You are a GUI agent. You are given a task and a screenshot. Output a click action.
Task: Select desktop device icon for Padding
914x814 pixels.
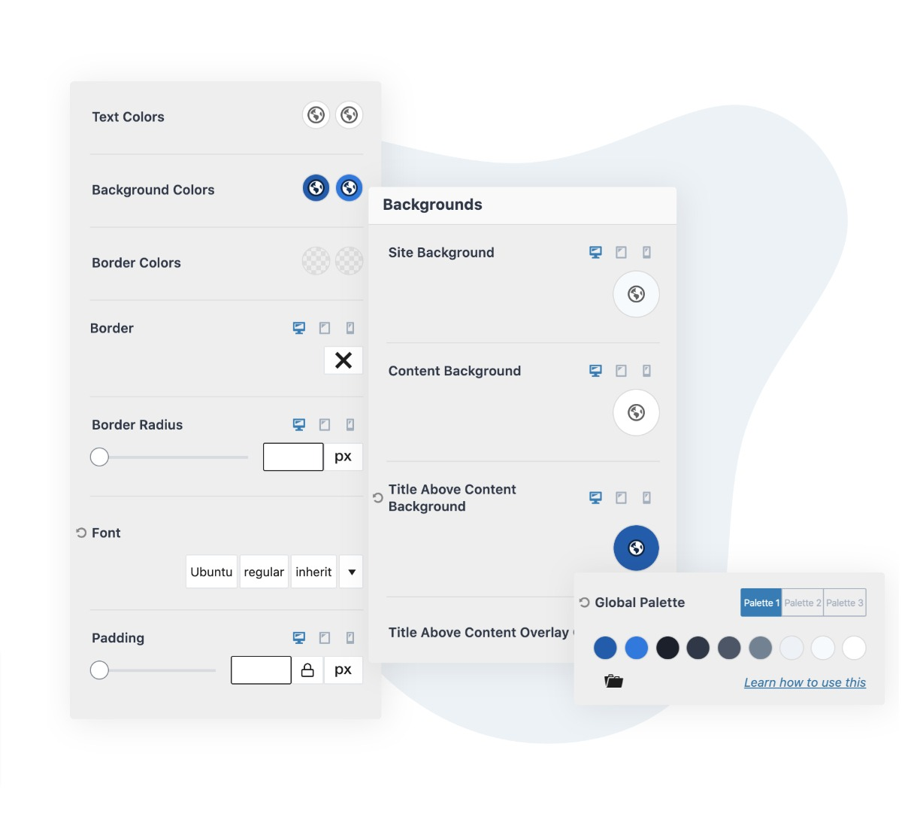(x=299, y=638)
